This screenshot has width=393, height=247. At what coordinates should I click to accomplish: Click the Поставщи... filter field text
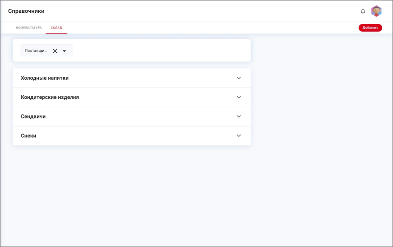pos(36,51)
